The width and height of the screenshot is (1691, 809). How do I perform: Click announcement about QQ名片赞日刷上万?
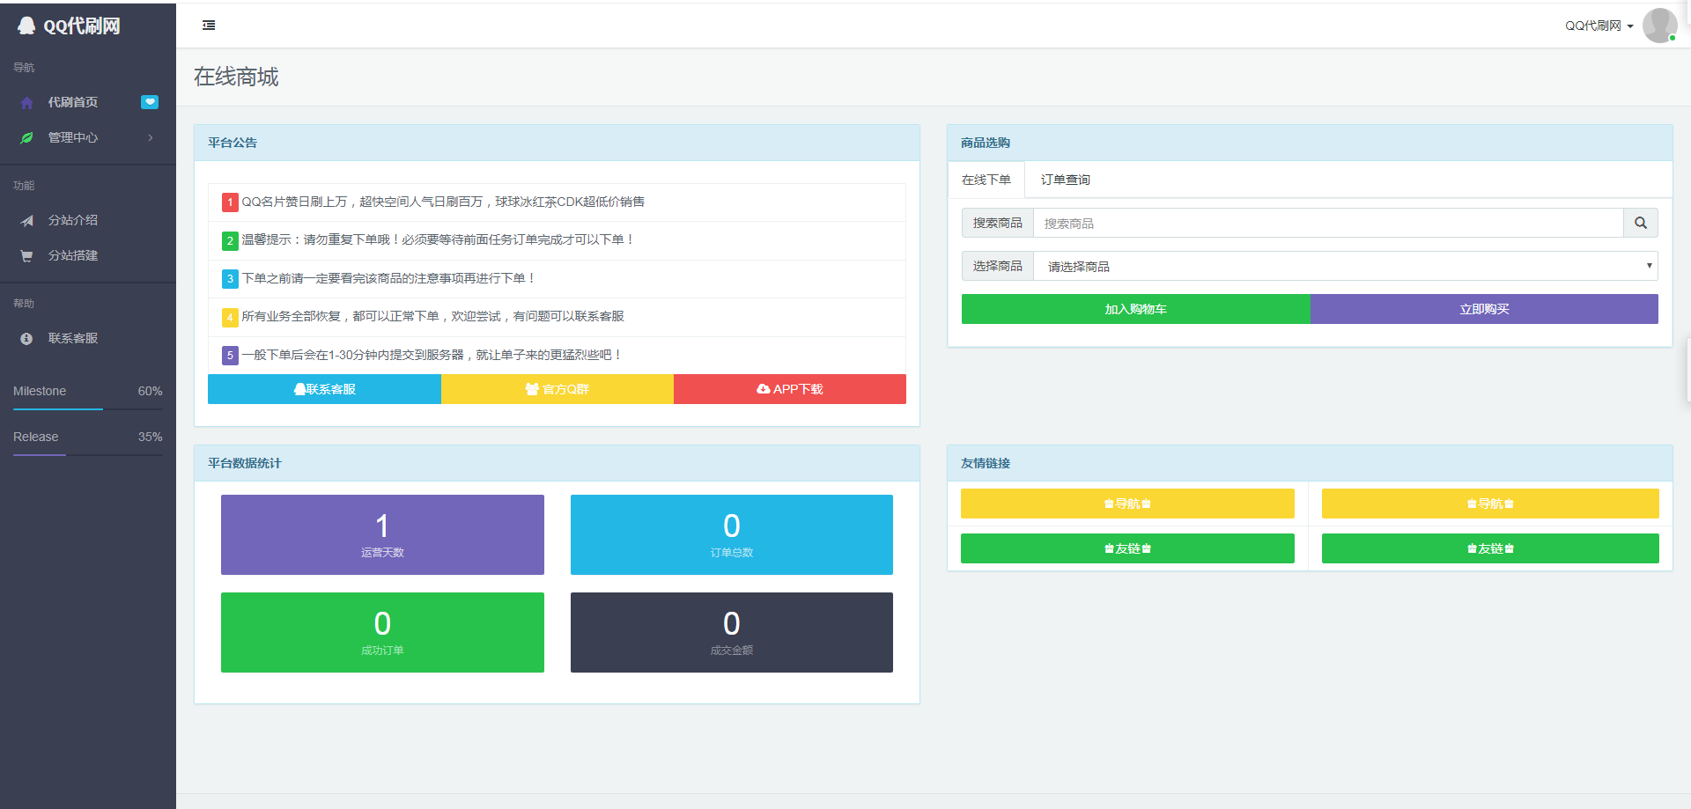(x=443, y=202)
